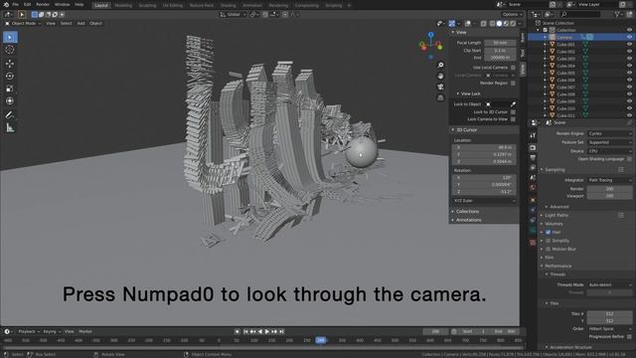Activate the Cursor tool
636x358 pixels.
coord(10,50)
